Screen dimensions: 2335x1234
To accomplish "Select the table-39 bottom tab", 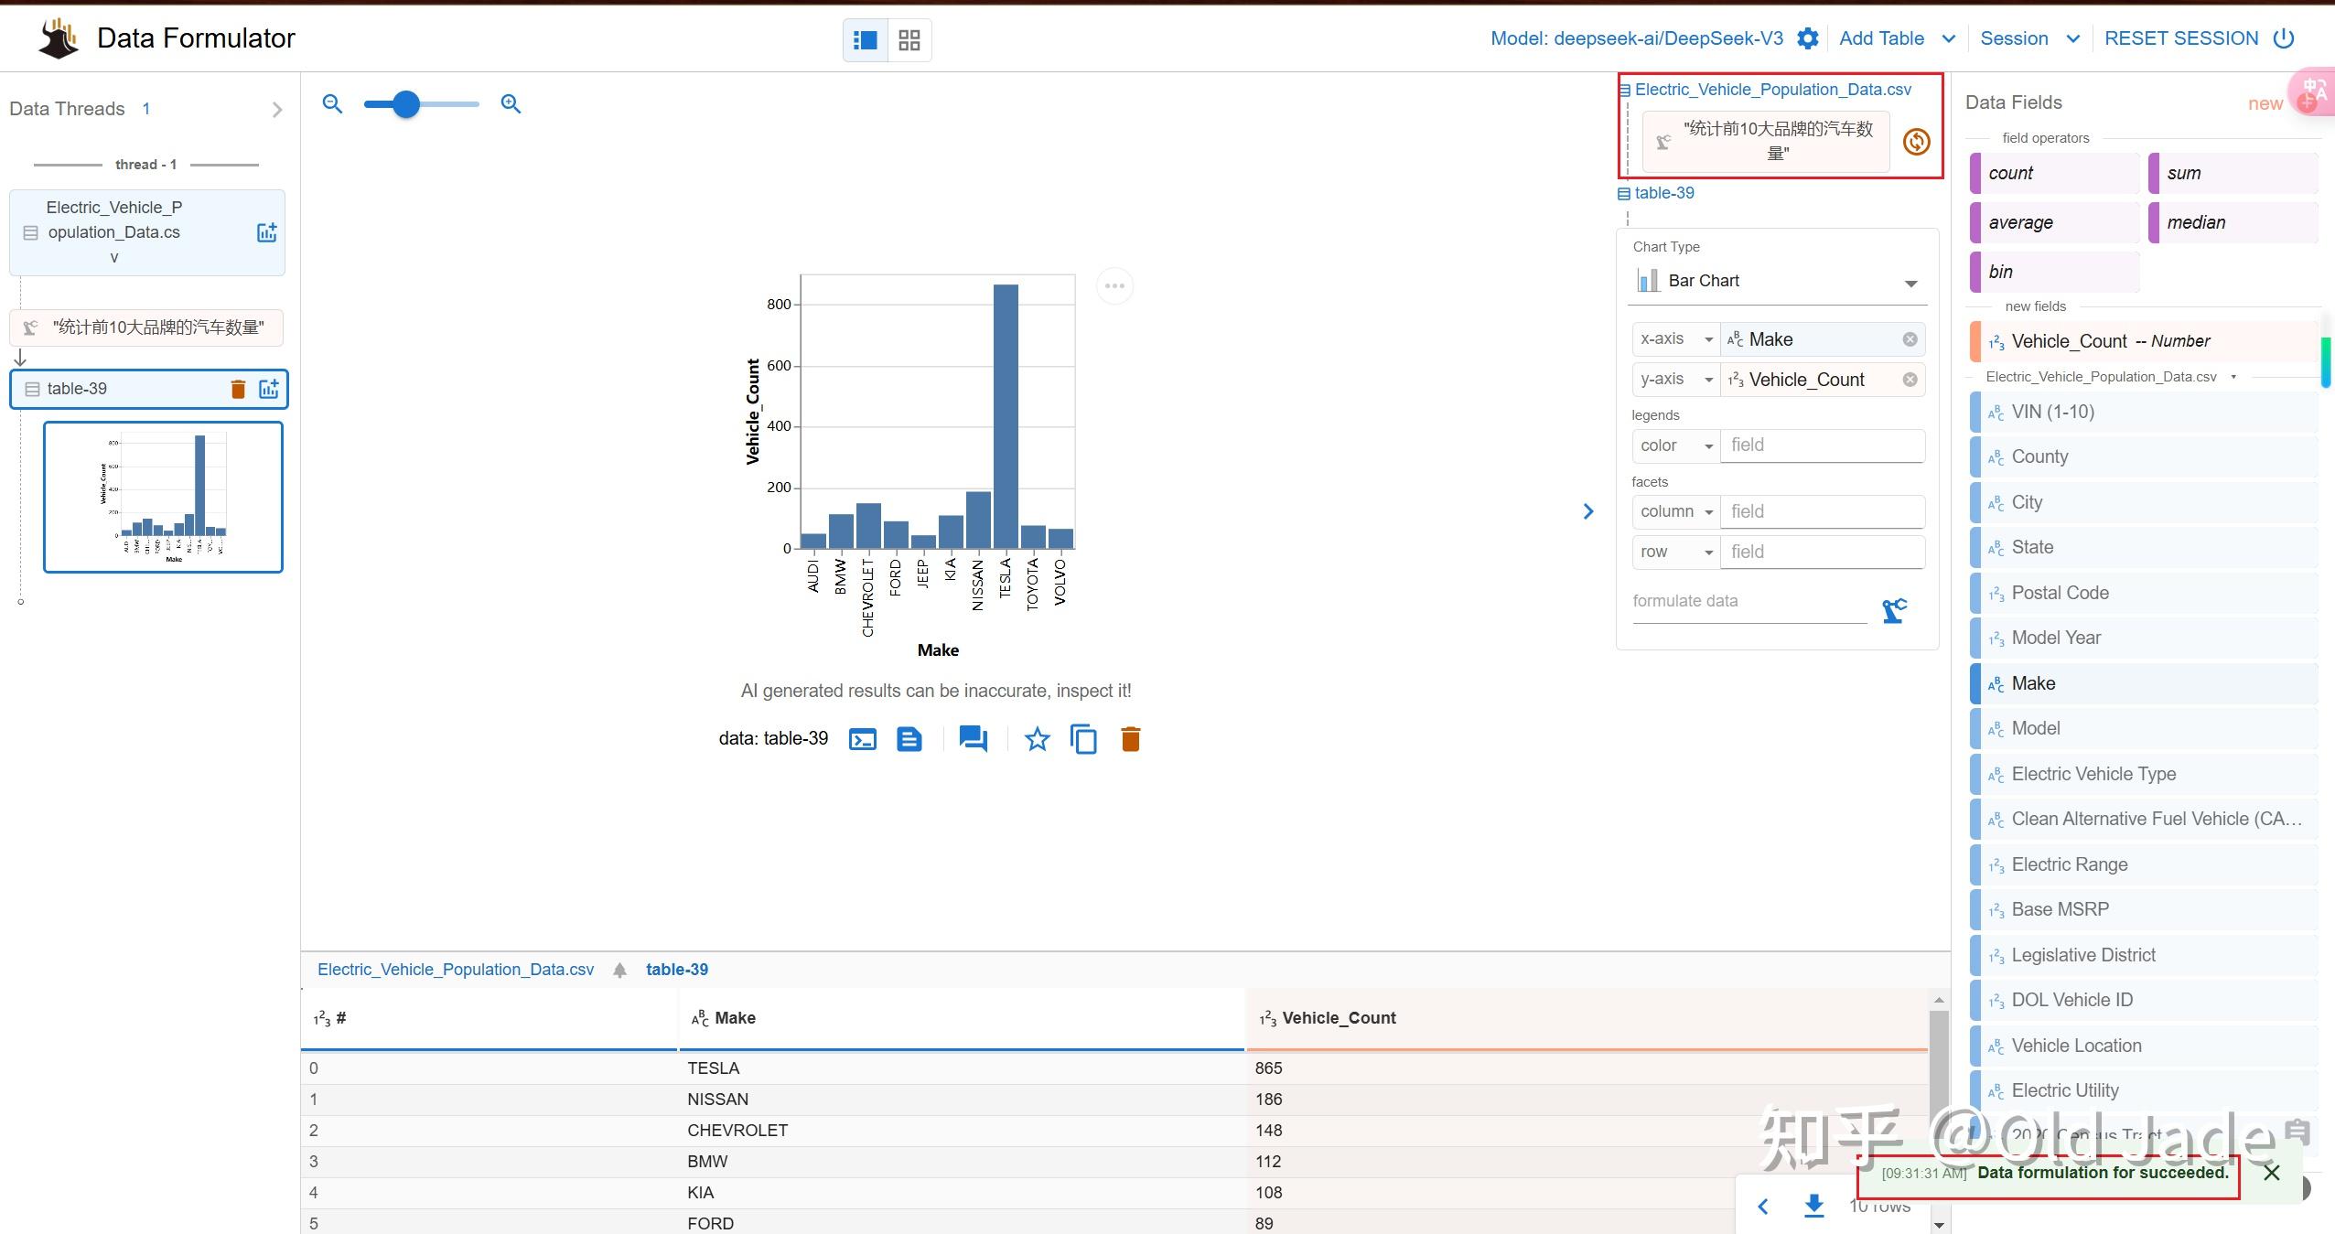I will [x=676, y=970].
